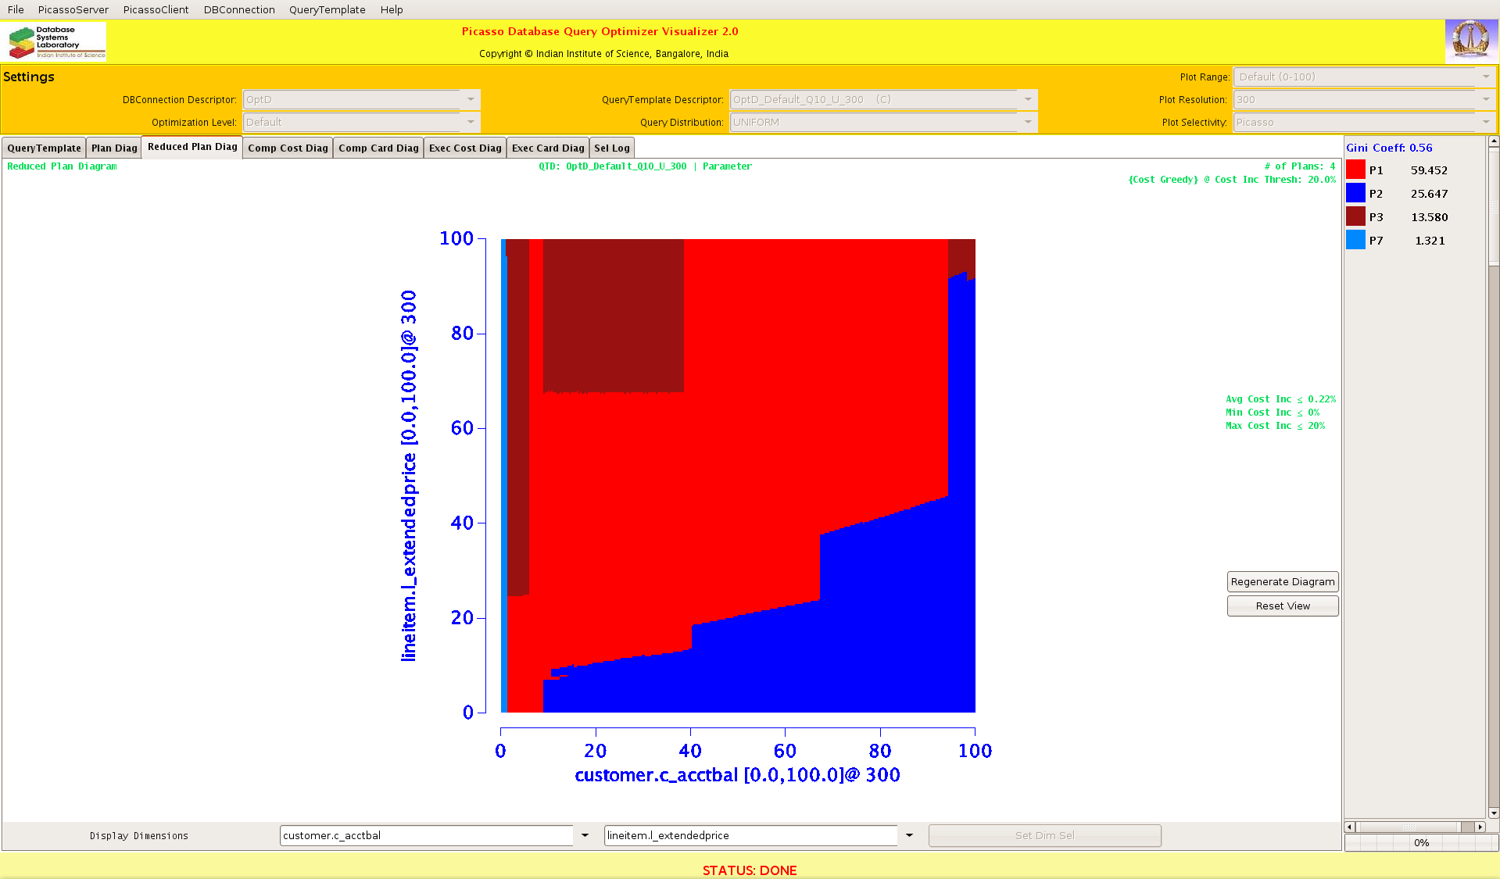
Task: Switch to the Comp Cost Diag tab
Action: click(x=288, y=148)
